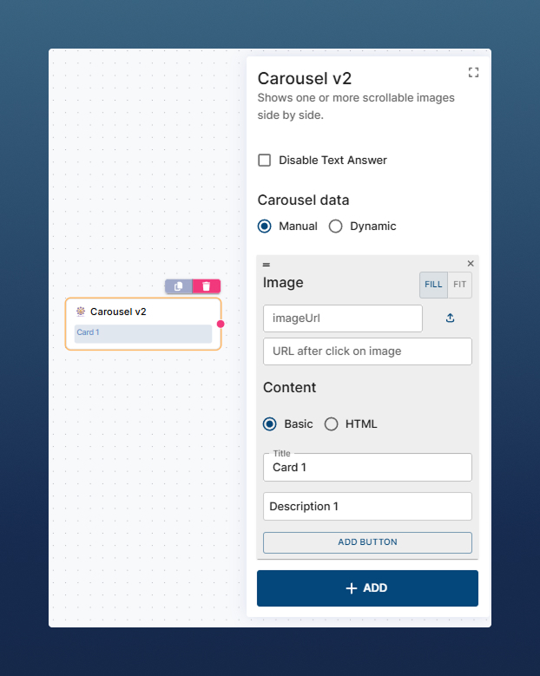Click the Carousel v2 node's flower icon
The height and width of the screenshot is (676, 540).
81,312
